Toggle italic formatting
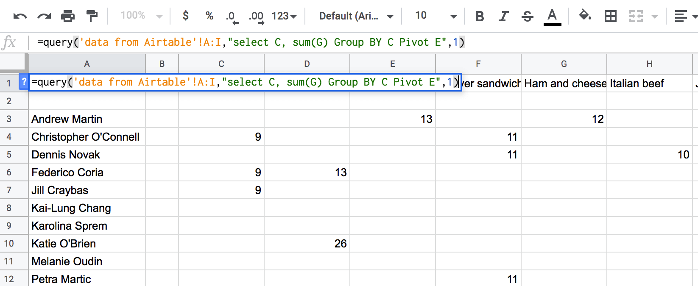This screenshot has height=286, width=698. 503,16
